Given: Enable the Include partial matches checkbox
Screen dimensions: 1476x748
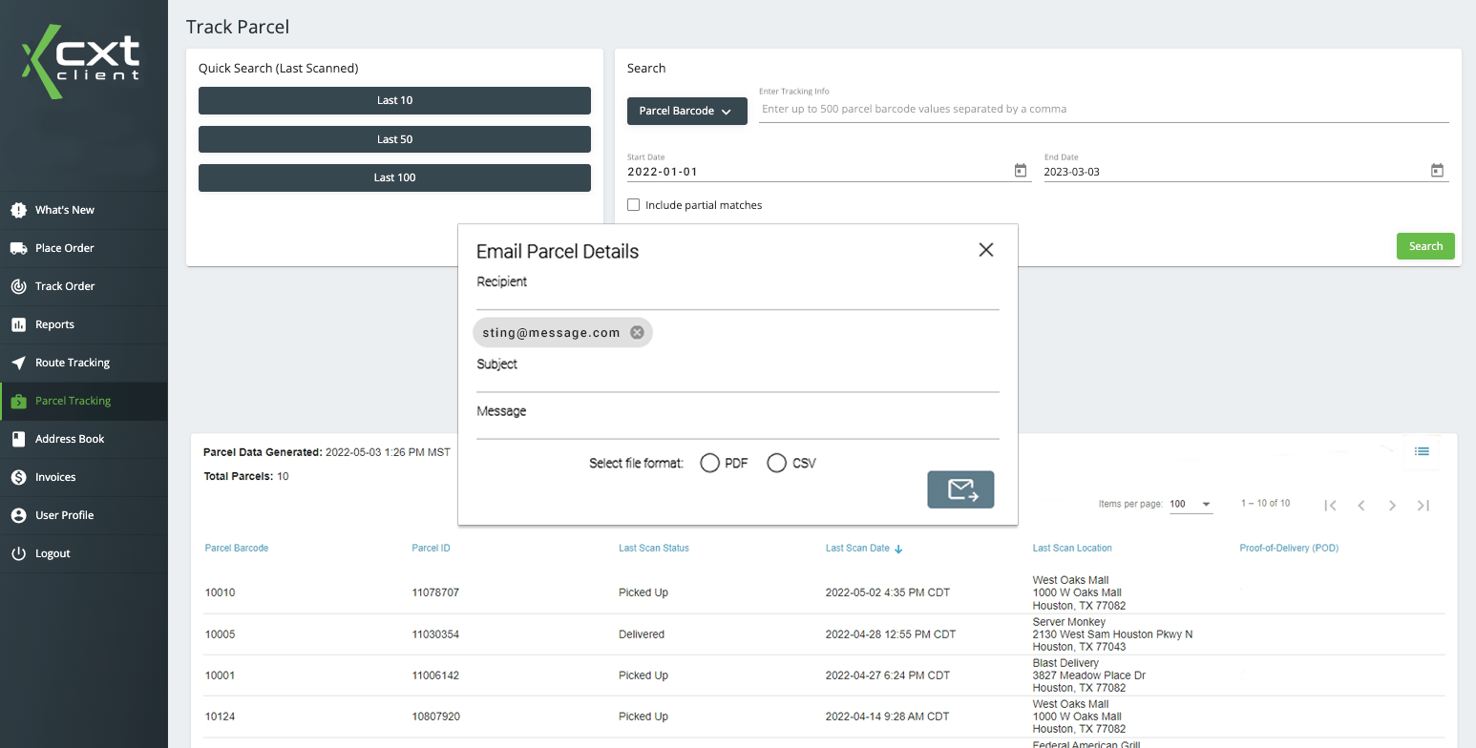Looking at the screenshot, I should 633,204.
